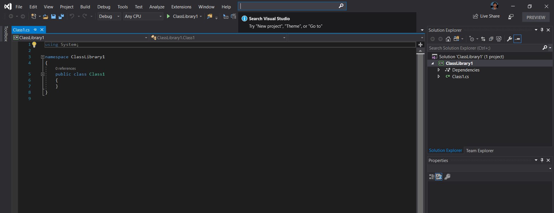This screenshot has height=213, width=554.
Task: Click the user account avatar
Action: [x=494, y=6]
